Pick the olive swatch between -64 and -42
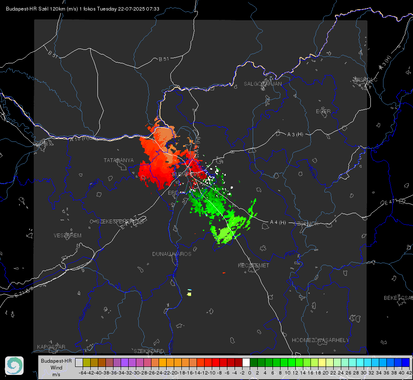This screenshot has width=413, height=380. [86, 362]
